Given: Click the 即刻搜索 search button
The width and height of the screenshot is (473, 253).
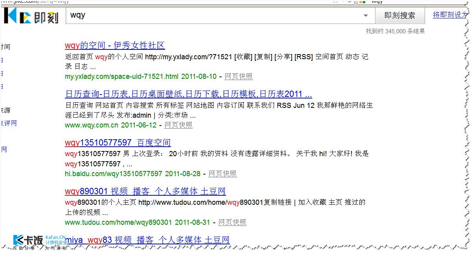Looking at the screenshot, I should pyautogui.click(x=399, y=16).
